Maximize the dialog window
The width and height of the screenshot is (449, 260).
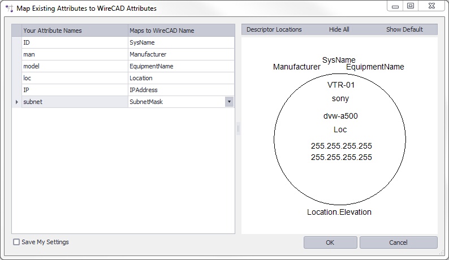(411, 6)
